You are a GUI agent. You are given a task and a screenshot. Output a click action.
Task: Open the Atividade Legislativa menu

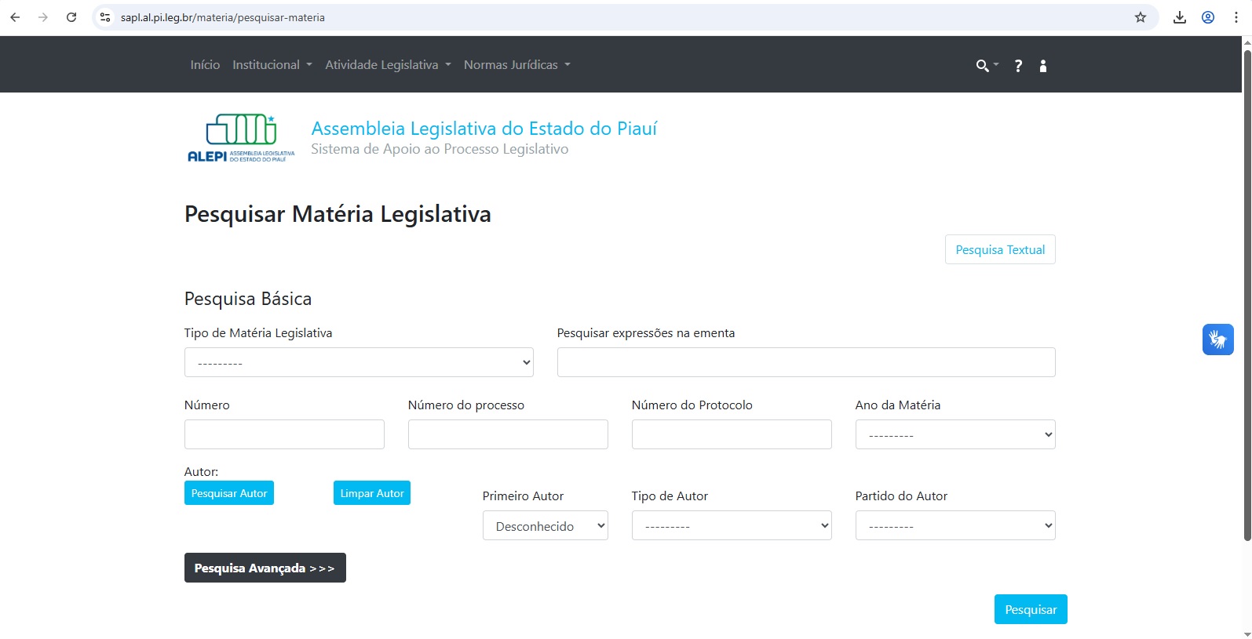pyautogui.click(x=388, y=65)
